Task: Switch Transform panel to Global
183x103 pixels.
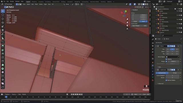Action: pyautogui.click(x=135, y=21)
